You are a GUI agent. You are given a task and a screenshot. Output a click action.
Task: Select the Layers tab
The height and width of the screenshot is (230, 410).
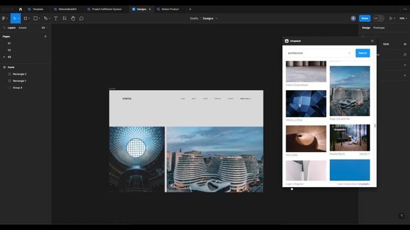(x=12, y=27)
